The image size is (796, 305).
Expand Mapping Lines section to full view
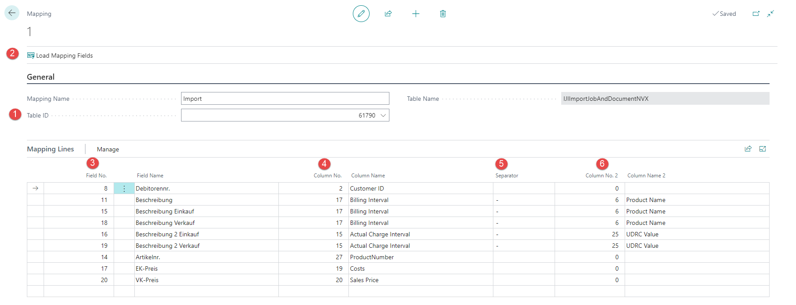click(763, 149)
